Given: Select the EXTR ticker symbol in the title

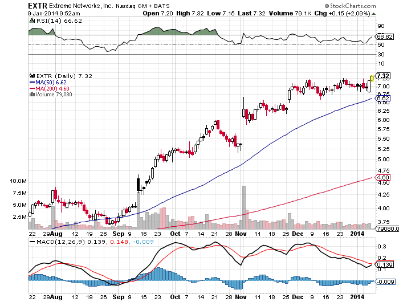Looking at the screenshot, I should pyautogui.click(x=38, y=6).
